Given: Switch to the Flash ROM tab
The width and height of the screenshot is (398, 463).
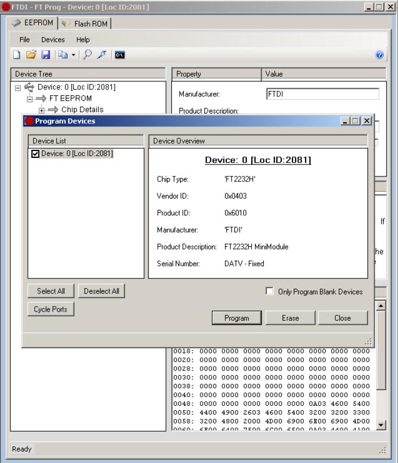Looking at the screenshot, I should (85, 23).
